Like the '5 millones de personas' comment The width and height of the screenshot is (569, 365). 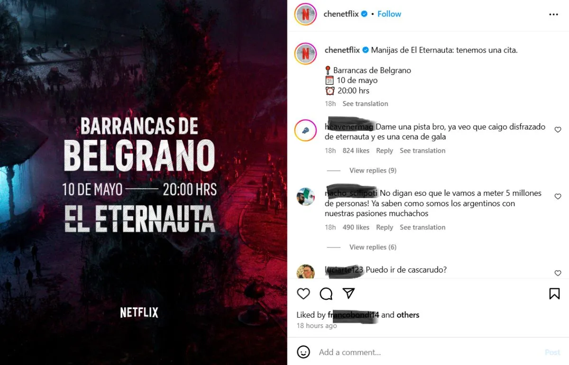coord(558,196)
